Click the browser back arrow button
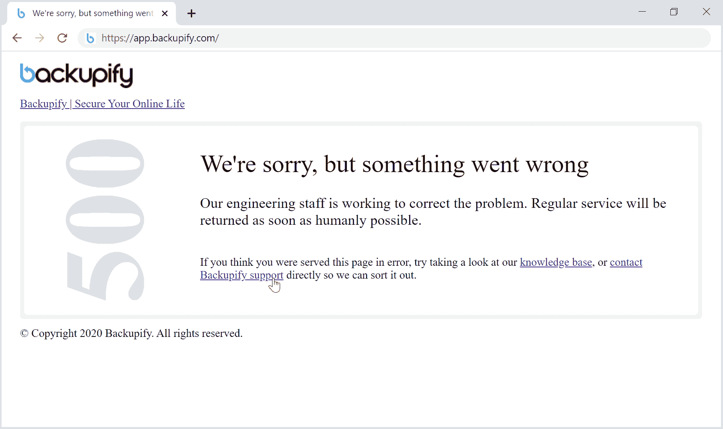Image resolution: width=723 pixels, height=429 pixels. 17,38
